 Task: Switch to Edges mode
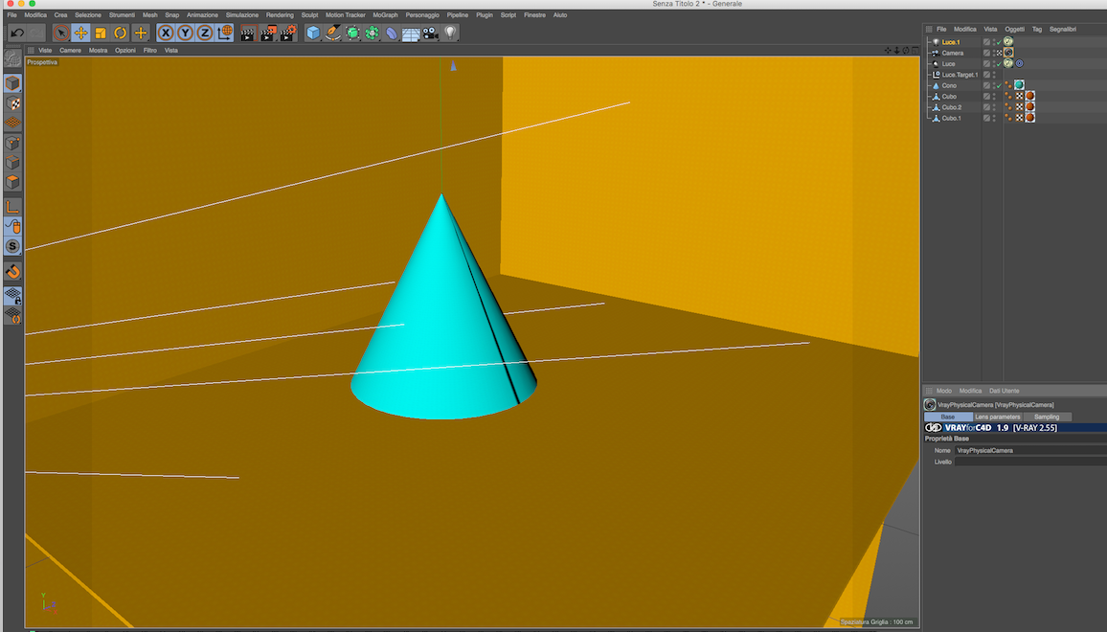[x=12, y=163]
